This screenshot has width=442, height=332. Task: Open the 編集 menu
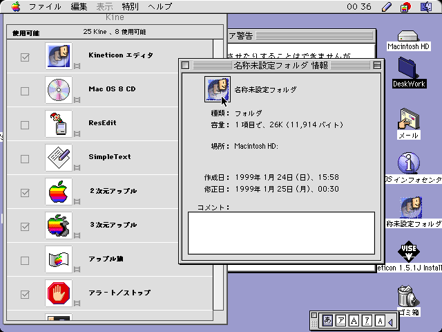click(79, 6)
